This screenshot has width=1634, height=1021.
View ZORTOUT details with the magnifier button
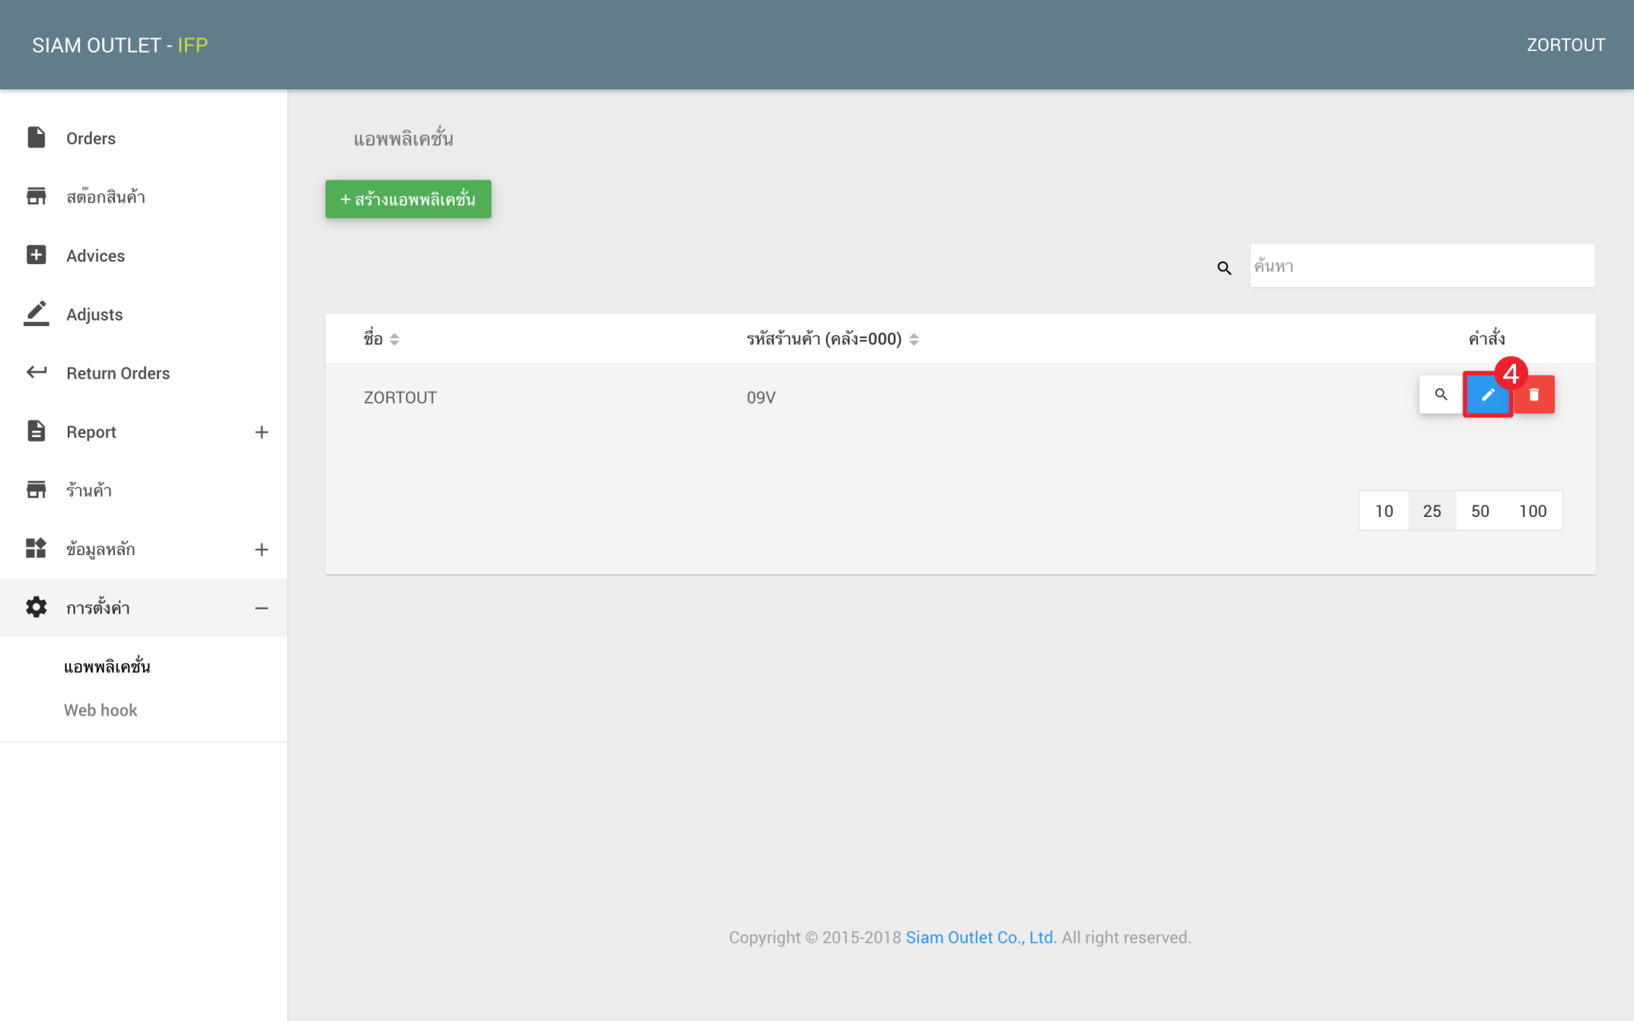(x=1440, y=395)
